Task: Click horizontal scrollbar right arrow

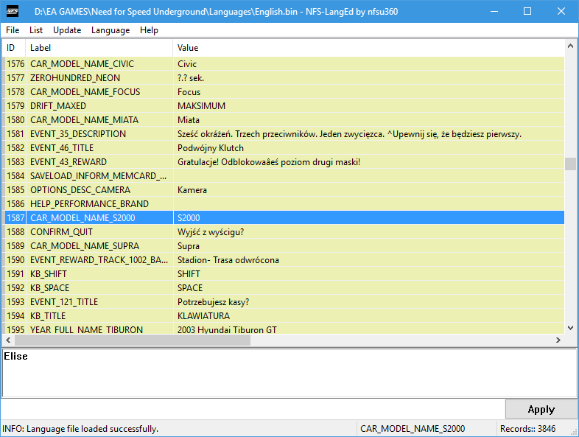Action: coord(558,340)
